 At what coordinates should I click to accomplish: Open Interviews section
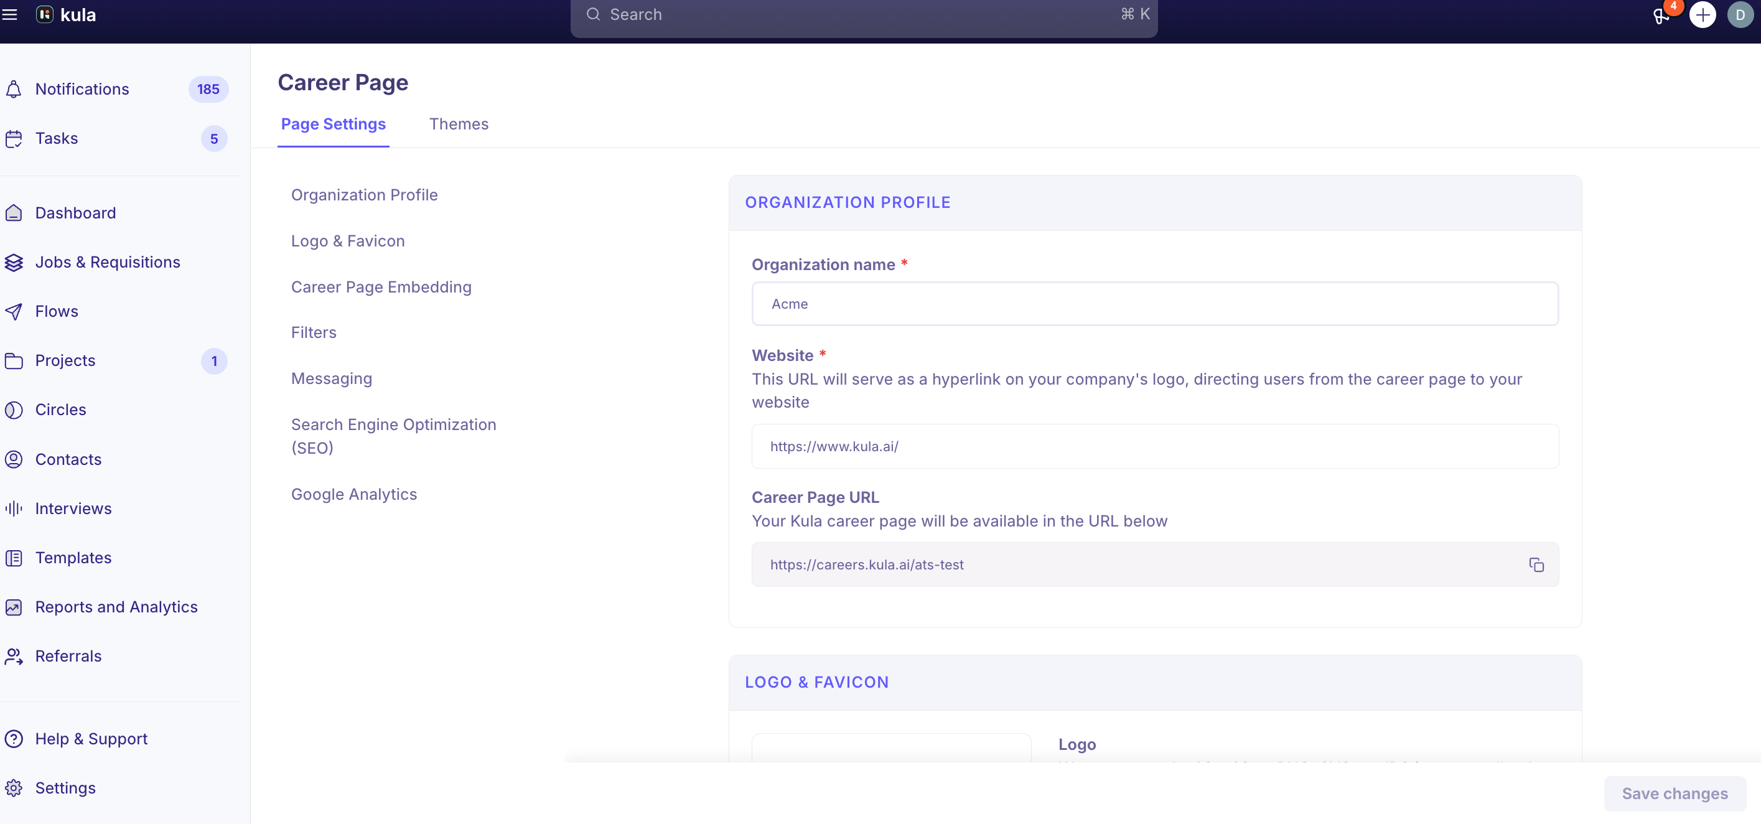click(x=73, y=508)
